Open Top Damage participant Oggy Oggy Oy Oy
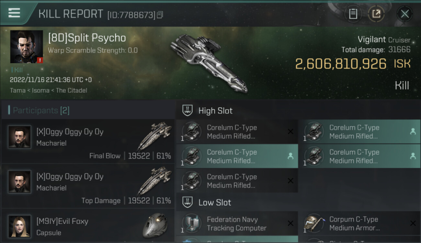 [70, 177]
